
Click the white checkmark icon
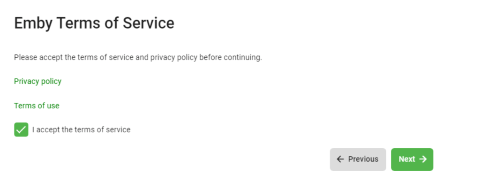(21, 129)
